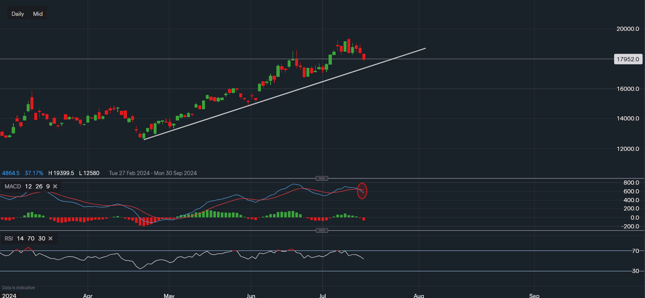
Task: Click the grip handle above the MACD panel
Action: pos(322,178)
